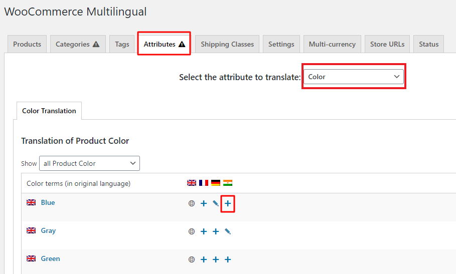Open the Multi-currency tab
This screenshot has height=274, width=456.
tap(332, 44)
